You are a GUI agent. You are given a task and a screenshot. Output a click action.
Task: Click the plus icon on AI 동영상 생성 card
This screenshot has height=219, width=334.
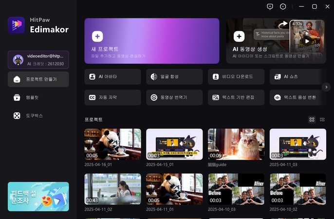tap(239, 36)
